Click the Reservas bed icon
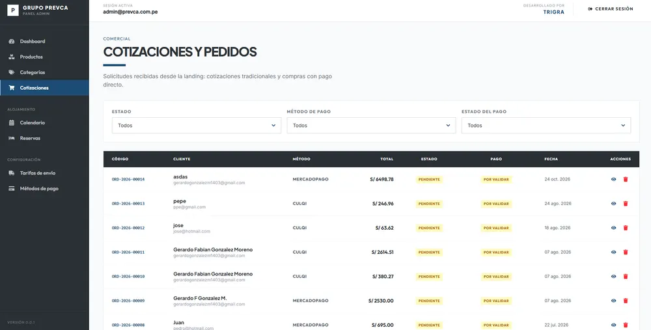 12,138
